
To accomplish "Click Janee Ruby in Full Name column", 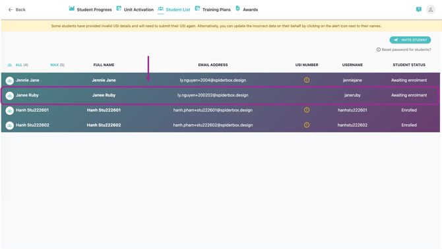I will click(104, 95).
